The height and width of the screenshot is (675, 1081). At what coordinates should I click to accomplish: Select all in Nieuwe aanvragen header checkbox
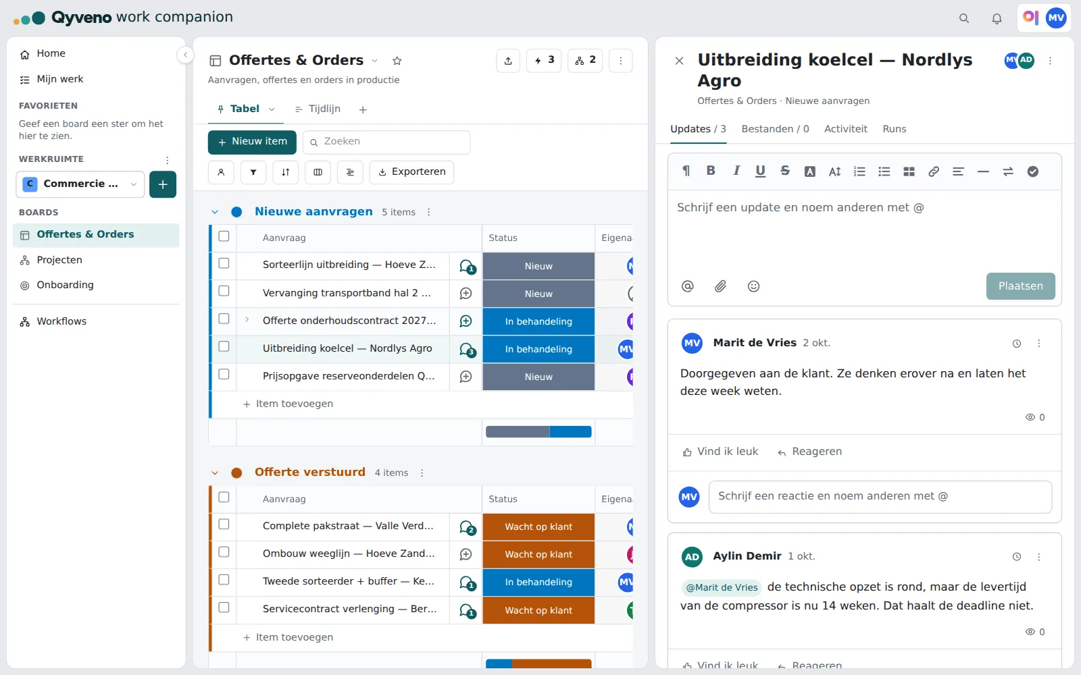[x=224, y=236]
